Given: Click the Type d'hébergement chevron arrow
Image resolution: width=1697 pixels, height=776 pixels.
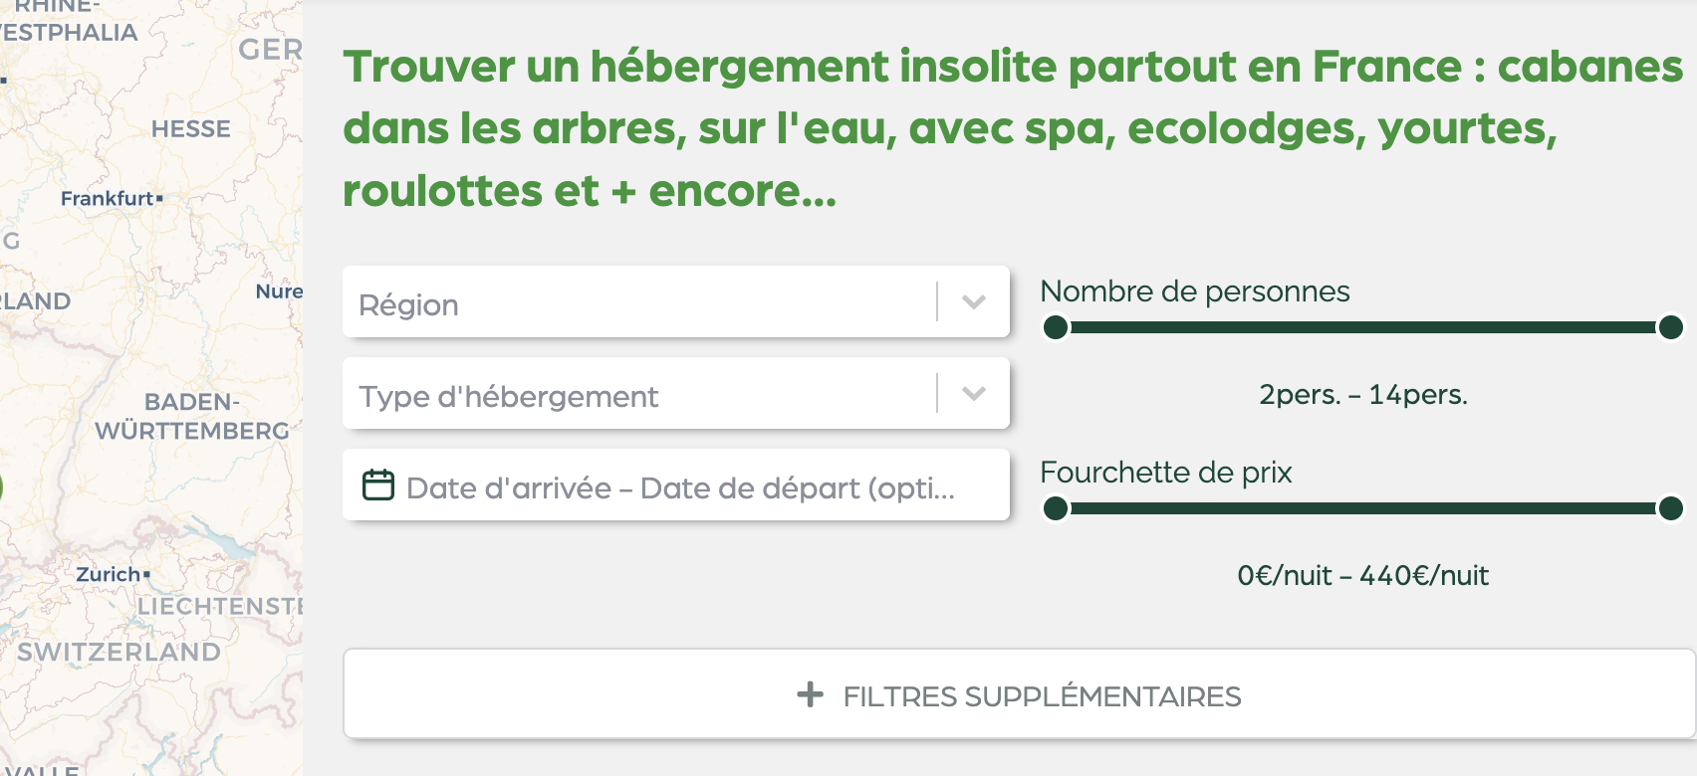Looking at the screenshot, I should pos(974,393).
